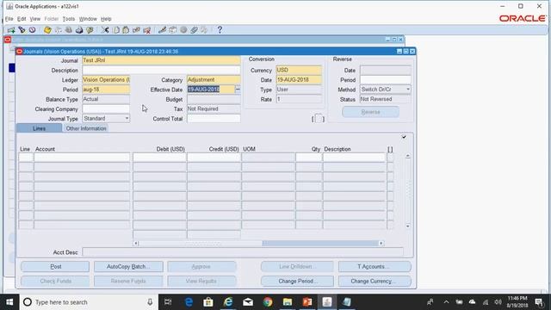Click the Clearing Company field
Viewport: 551px width, 310px height.
pyautogui.click(x=106, y=109)
